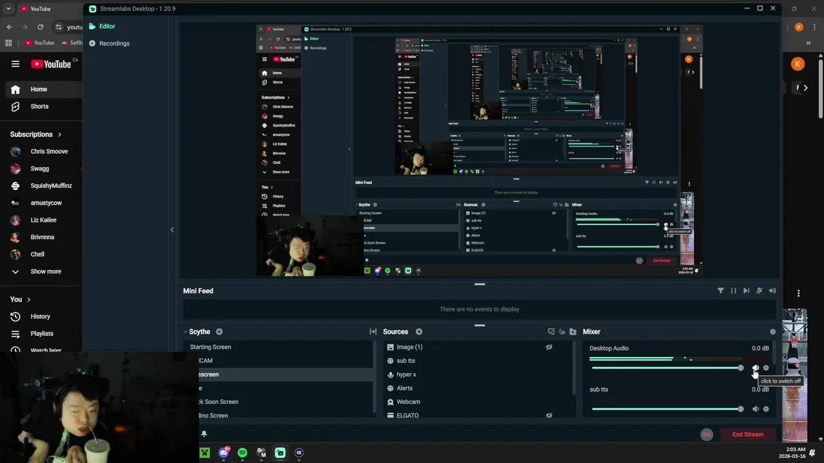Viewport: 824px width, 463px height.
Task: Open History in YouTube sidebar
Action: 41,316
